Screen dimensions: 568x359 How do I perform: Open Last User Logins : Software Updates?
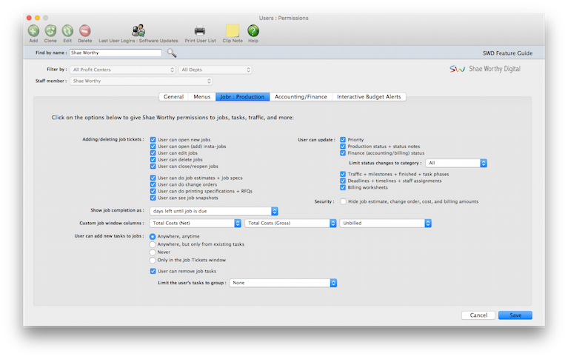138,31
